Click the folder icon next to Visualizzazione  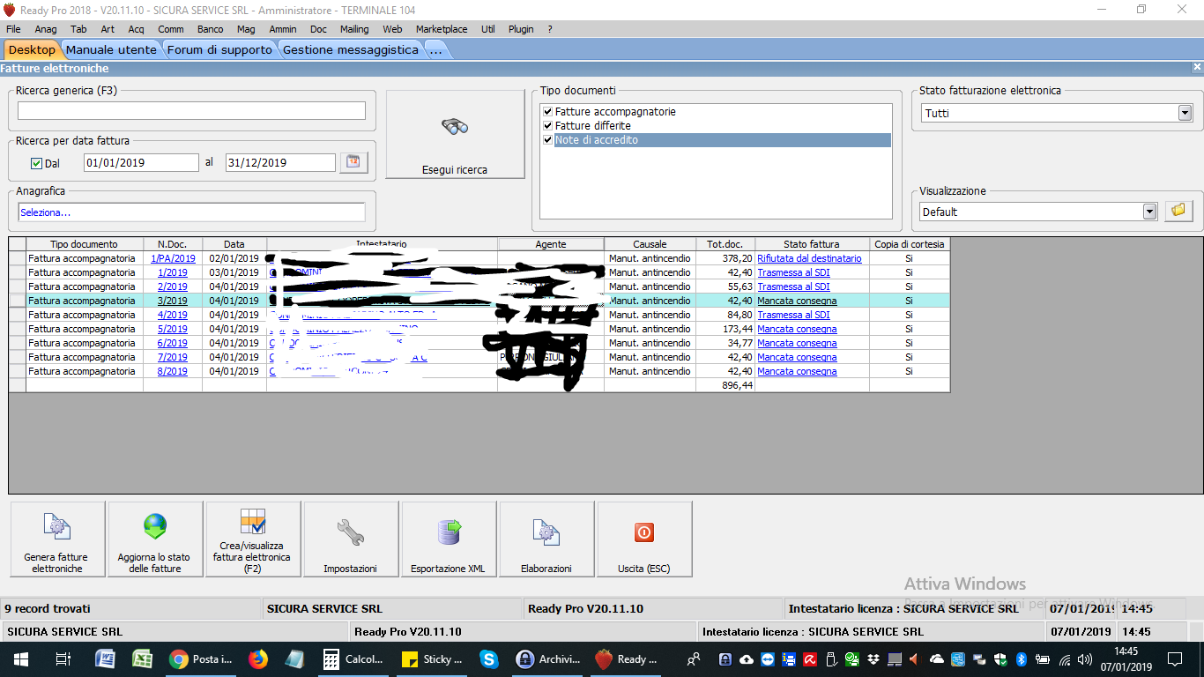(1178, 212)
